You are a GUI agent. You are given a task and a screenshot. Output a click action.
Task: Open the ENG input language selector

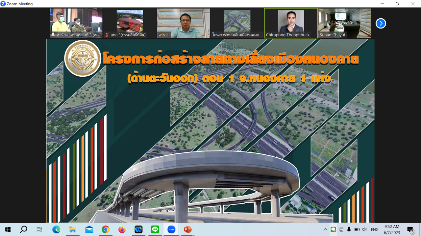point(375,229)
